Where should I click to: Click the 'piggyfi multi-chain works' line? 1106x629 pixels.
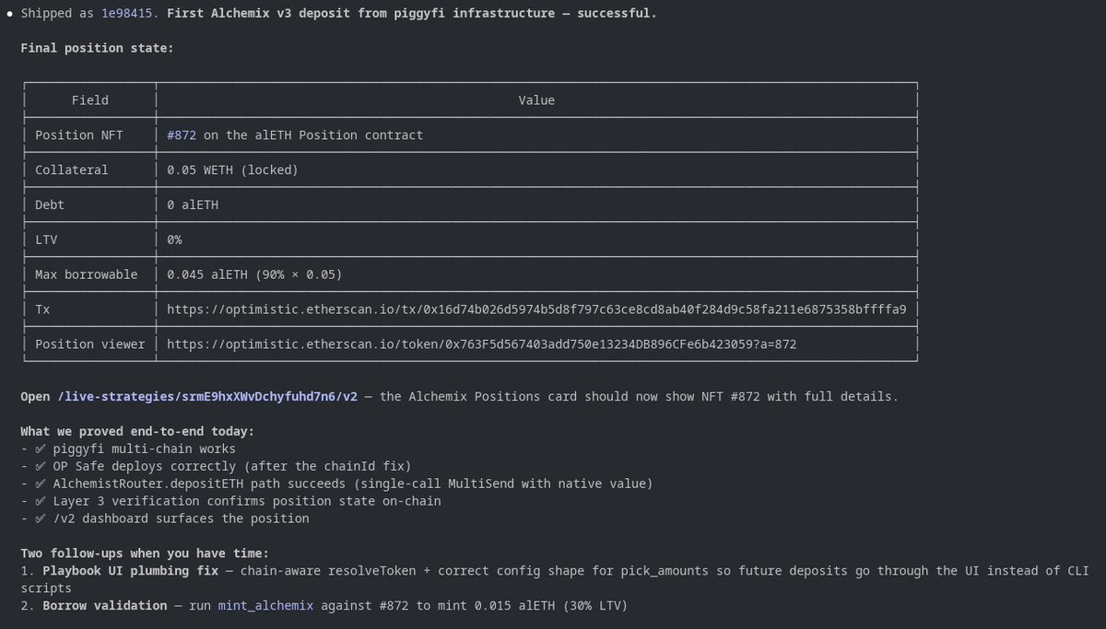click(x=128, y=449)
